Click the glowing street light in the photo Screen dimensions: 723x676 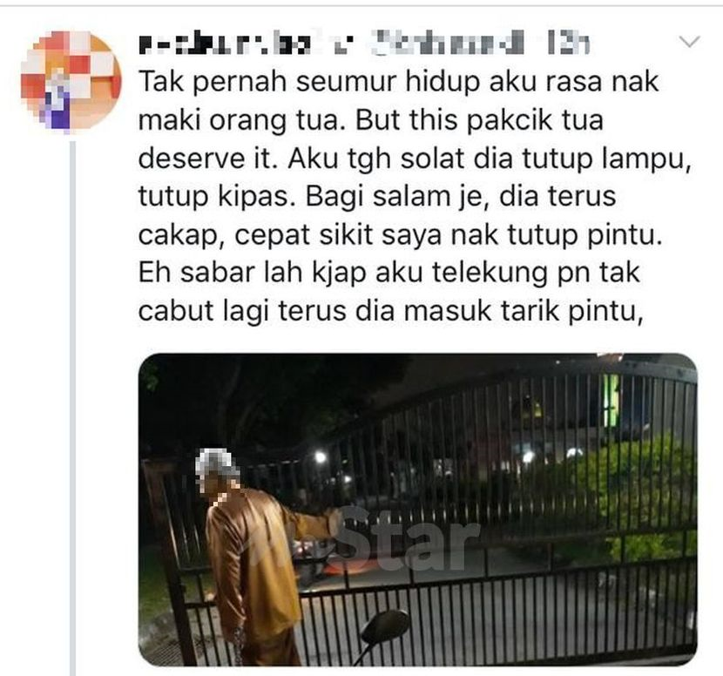coord(320,457)
